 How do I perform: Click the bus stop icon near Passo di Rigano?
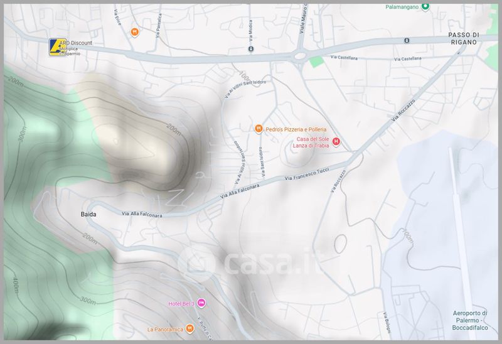[x=406, y=41]
